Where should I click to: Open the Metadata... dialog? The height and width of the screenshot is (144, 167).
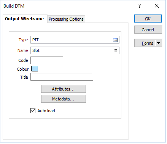pyautogui.click(x=64, y=99)
